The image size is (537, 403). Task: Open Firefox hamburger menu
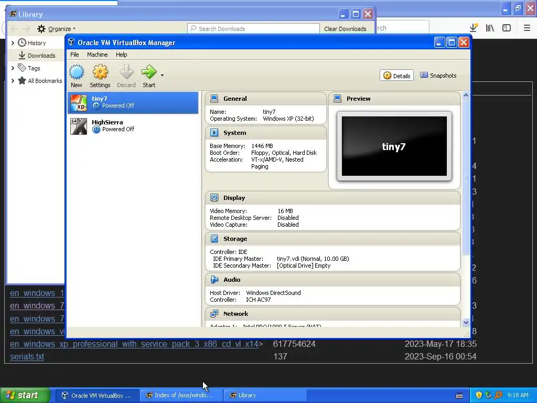[x=527, y=28]
